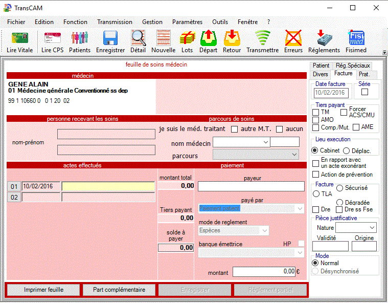Screen dimensions: 388x303
Task: Select the Déplac. radio button
Action: pyautogui.click(x=346, y=150)
